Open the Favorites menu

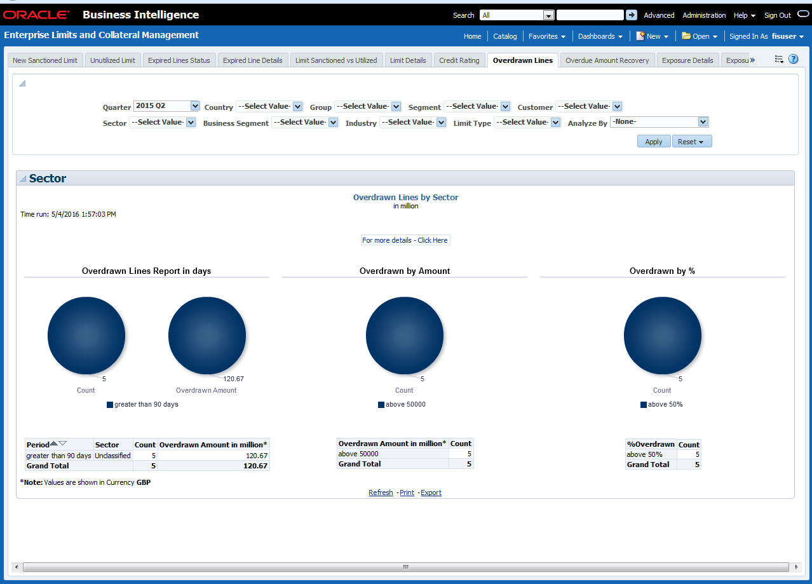pyautogui.click(x=547, y=36)
